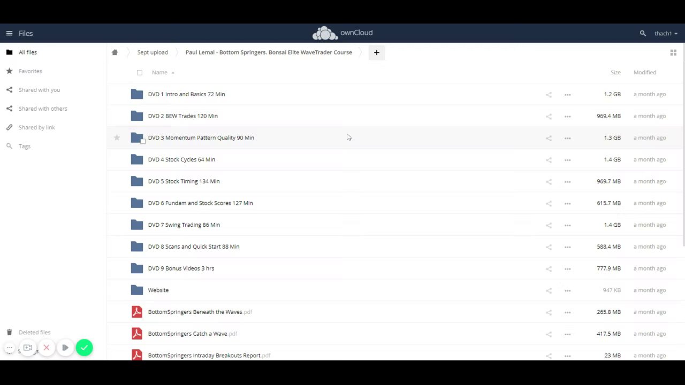Tick the select-all files checkbox
This screenshot has width=685, height=385.
tap(140, 73)
